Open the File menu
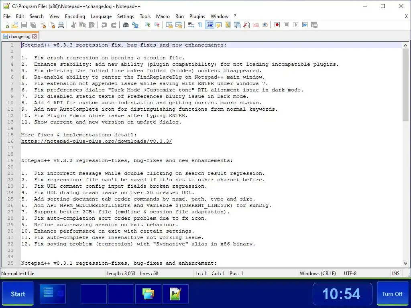Screen dimensions: 411x308 pyautogui.click(x=7, y=16)
